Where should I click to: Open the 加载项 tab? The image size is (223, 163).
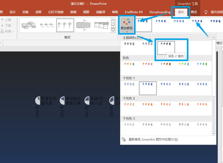click(101, 12)
